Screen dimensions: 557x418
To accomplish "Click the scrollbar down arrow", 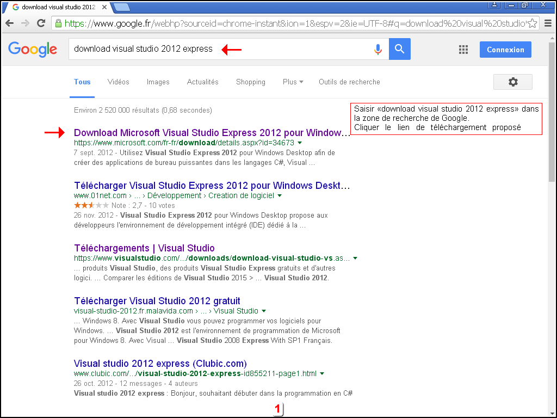I will [552, 414].
